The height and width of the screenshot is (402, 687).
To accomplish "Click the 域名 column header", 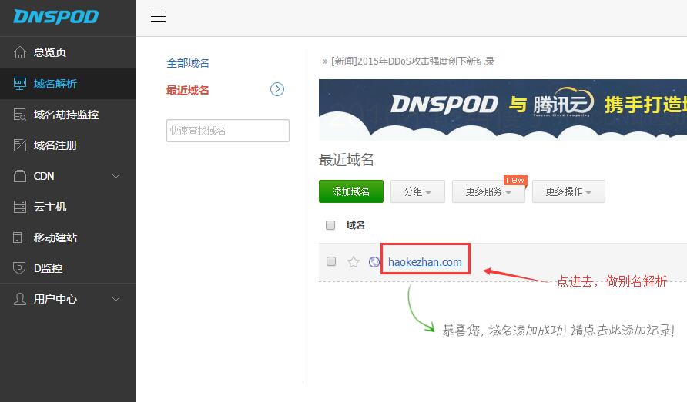I will tap(355, 225).
